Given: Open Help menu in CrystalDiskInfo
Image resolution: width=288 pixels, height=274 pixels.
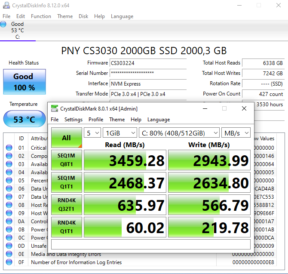Looking at the screenshot, I should [99, 16].
